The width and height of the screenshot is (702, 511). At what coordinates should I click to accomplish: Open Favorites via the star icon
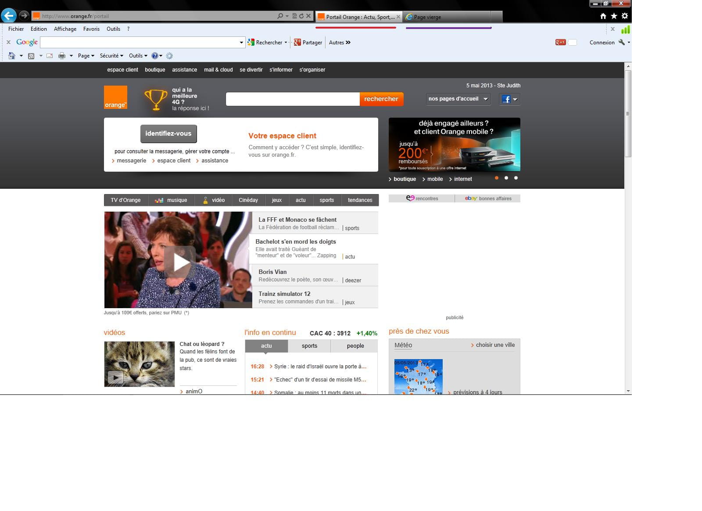click(x=614, y=16)
